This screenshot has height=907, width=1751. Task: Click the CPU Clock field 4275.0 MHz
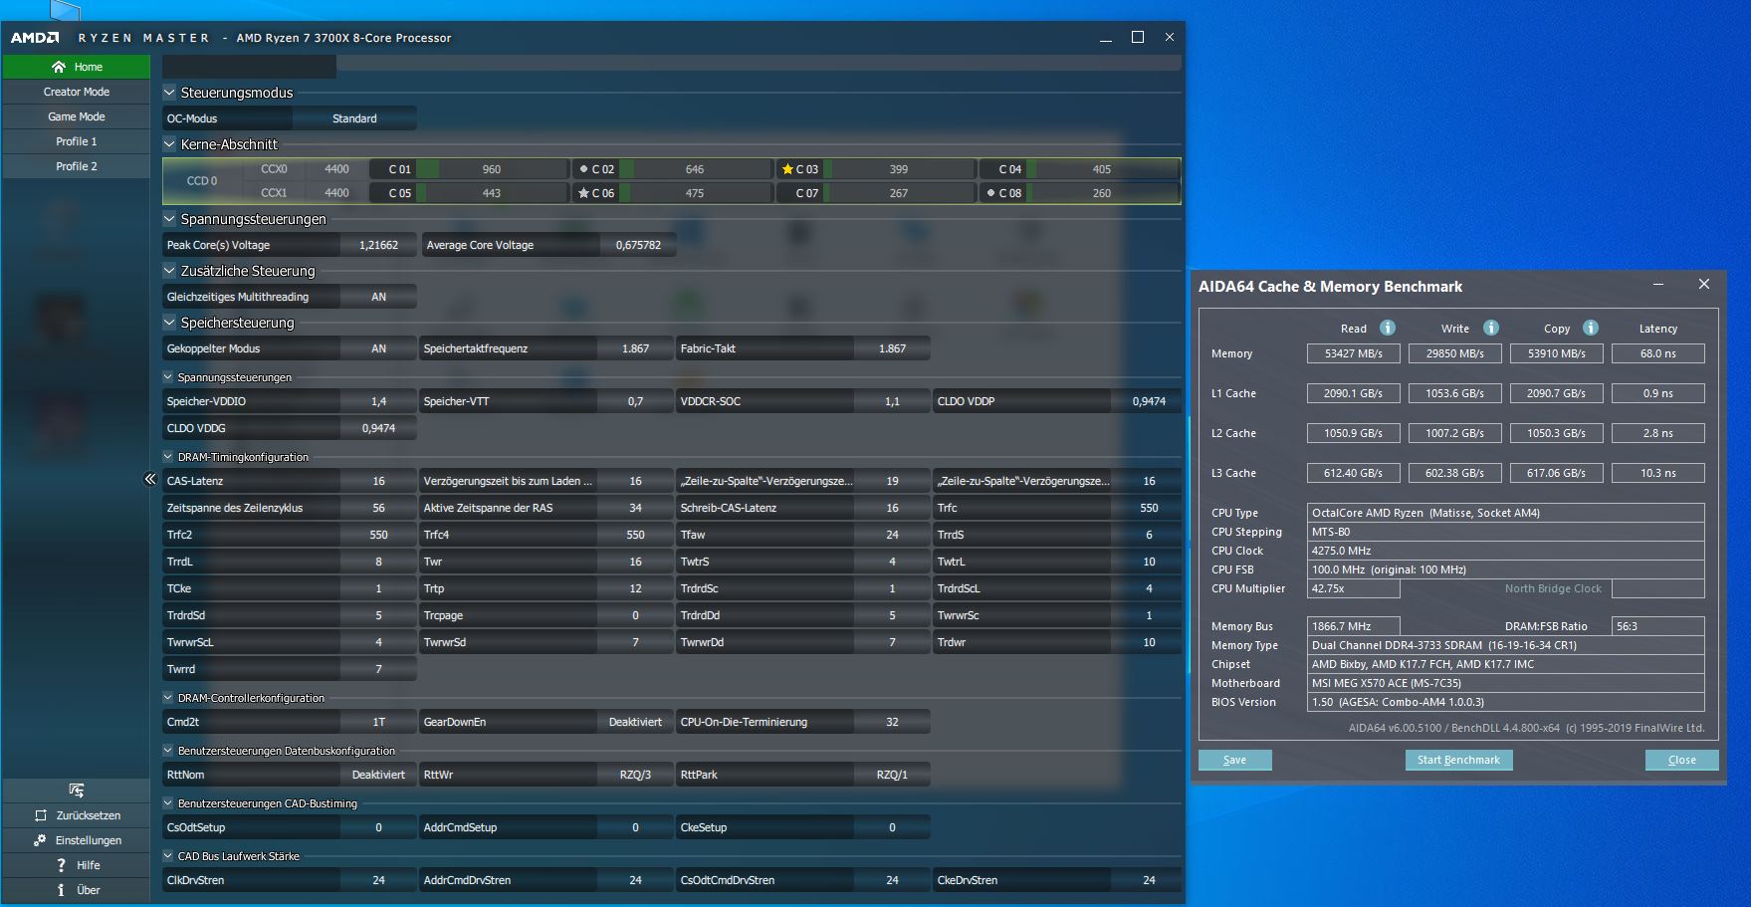1505,551
